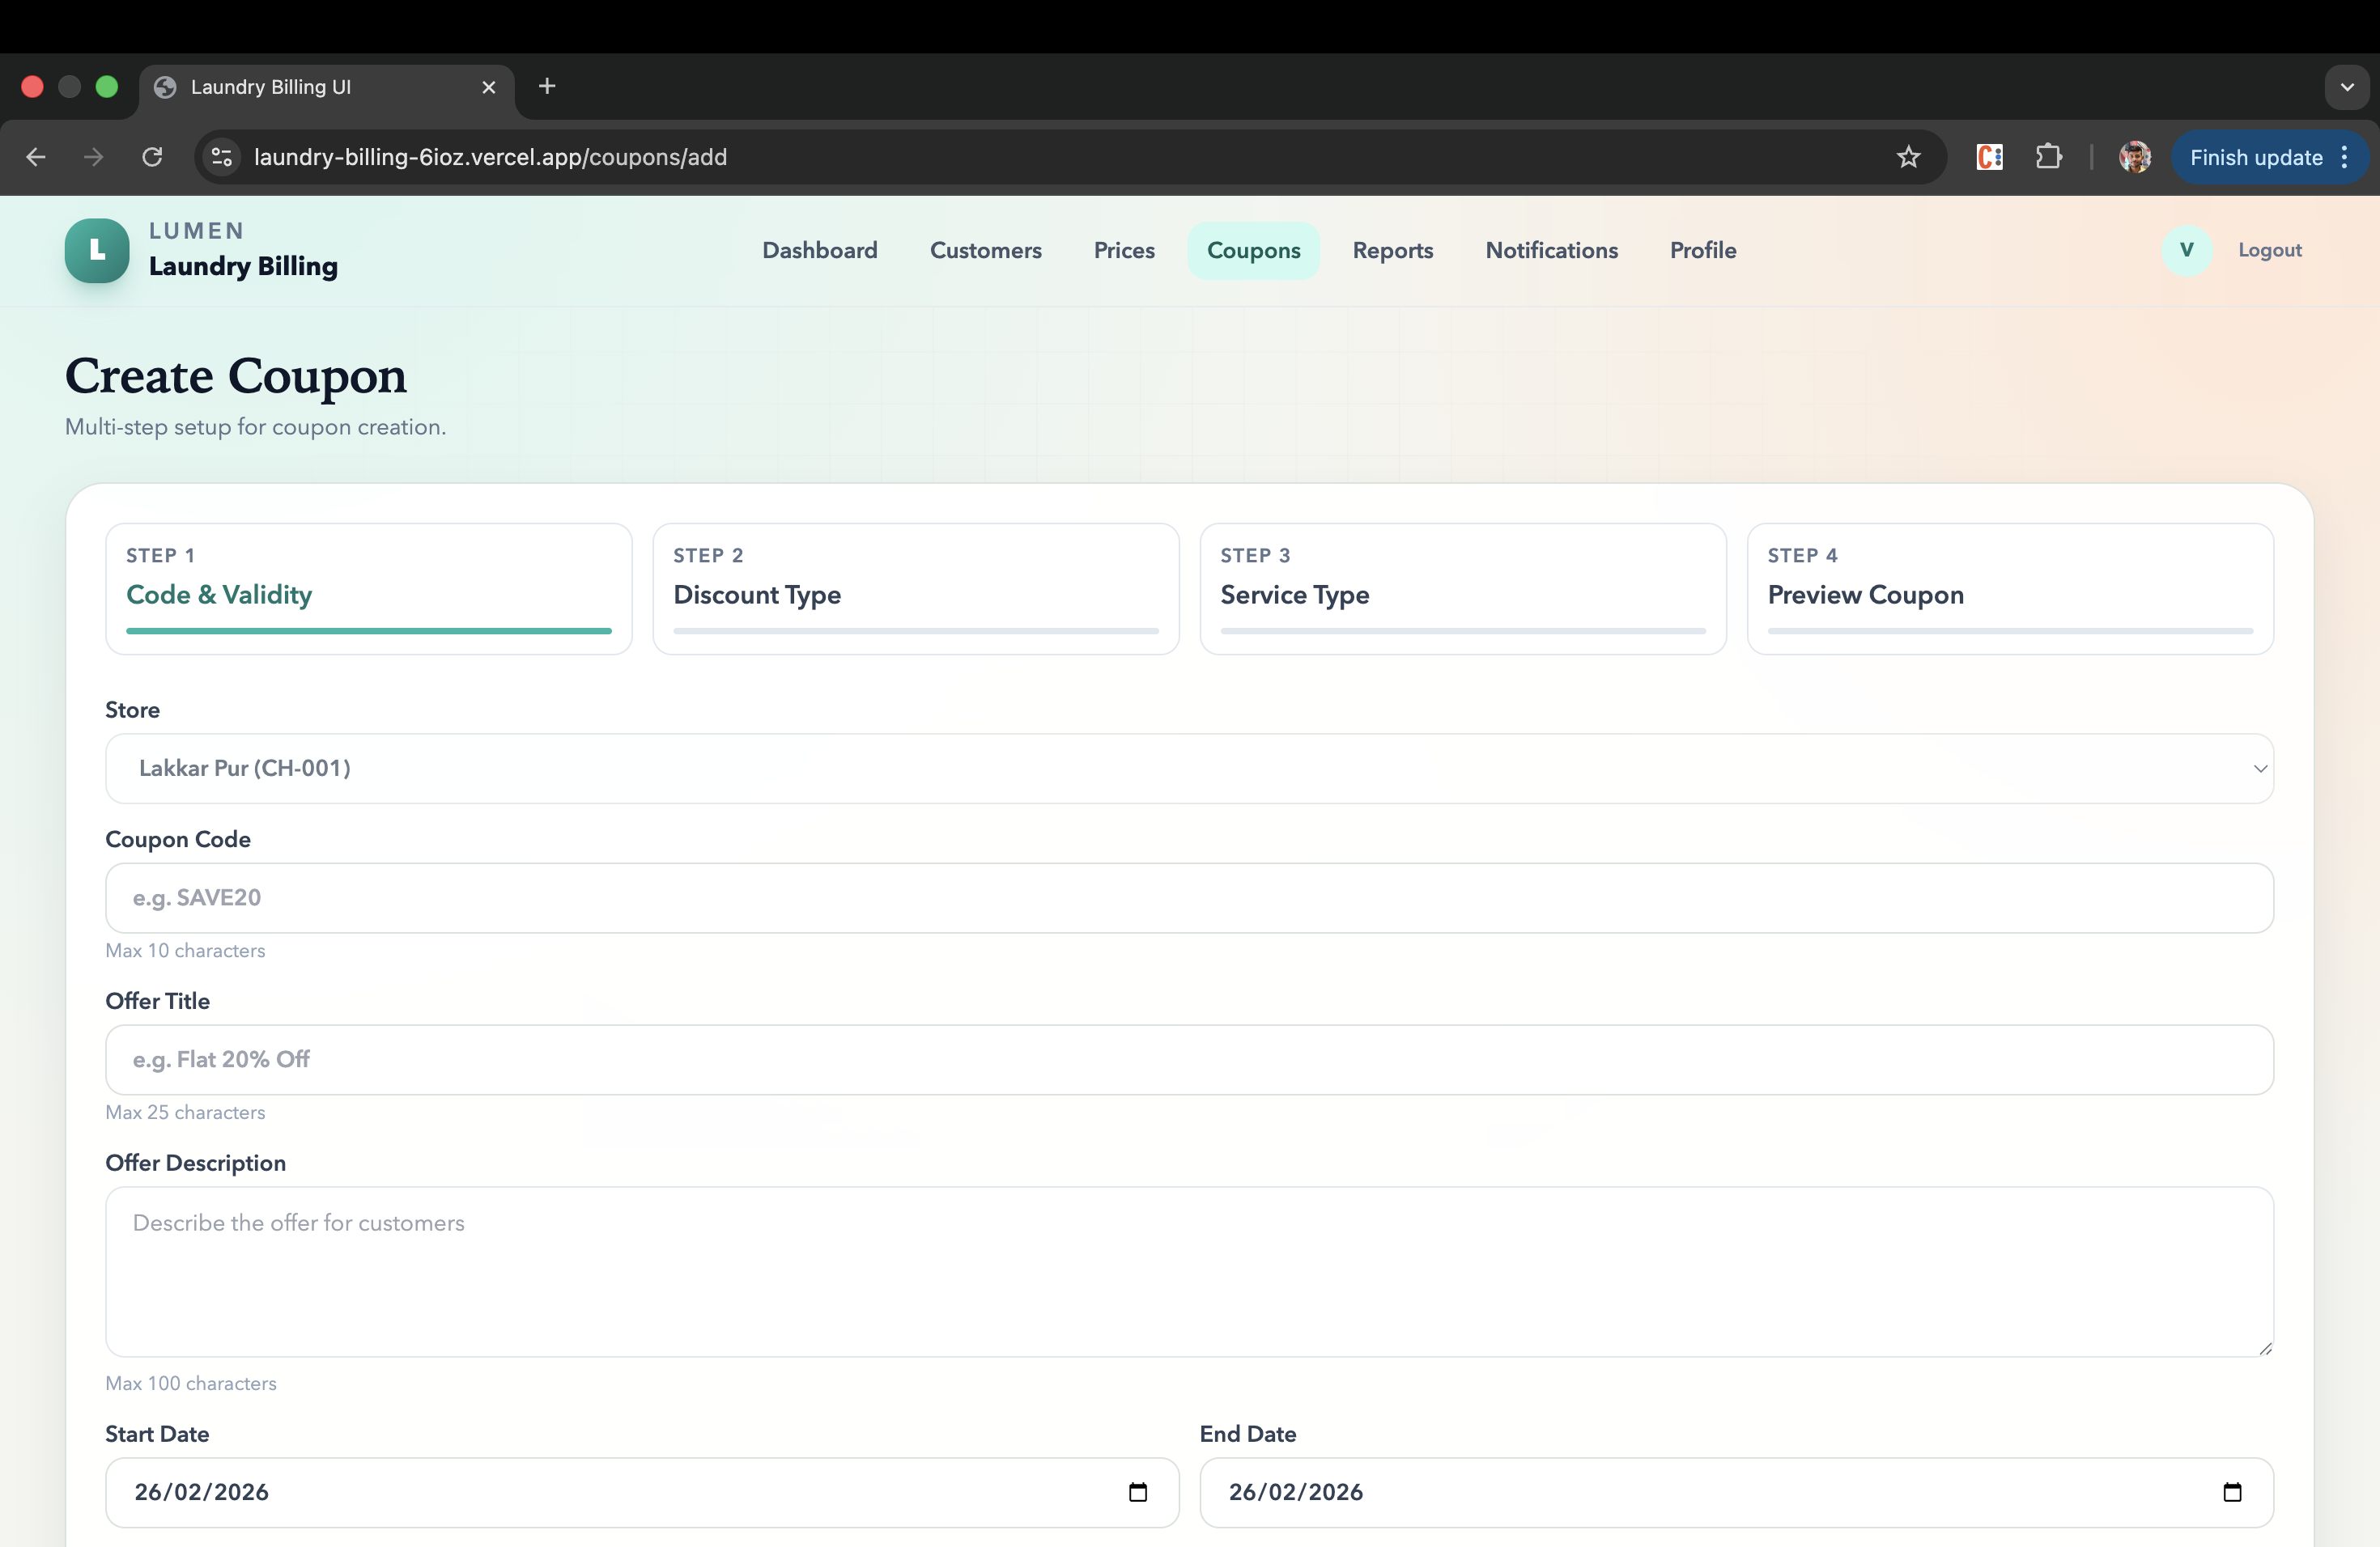The image size is (2380, 1547).
Task: Click the red C extension icon
Action: [1989, 157]
